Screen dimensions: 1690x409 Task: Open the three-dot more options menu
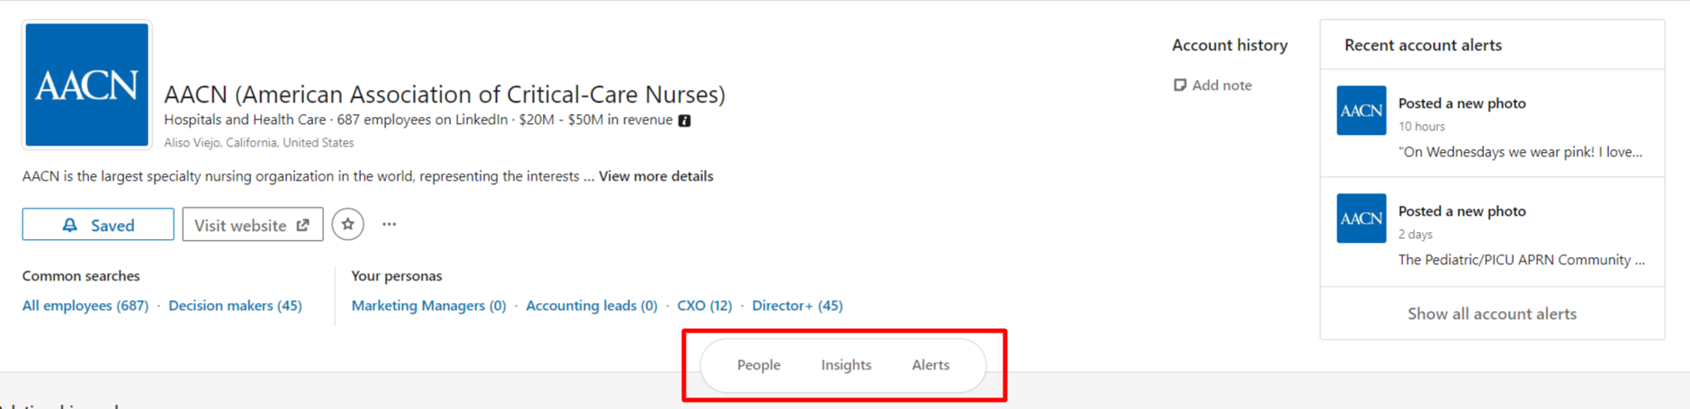(389, 224)
